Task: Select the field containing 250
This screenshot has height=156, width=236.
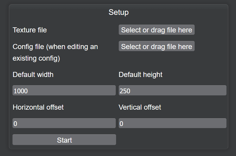Action: click(x=172, y=91)
